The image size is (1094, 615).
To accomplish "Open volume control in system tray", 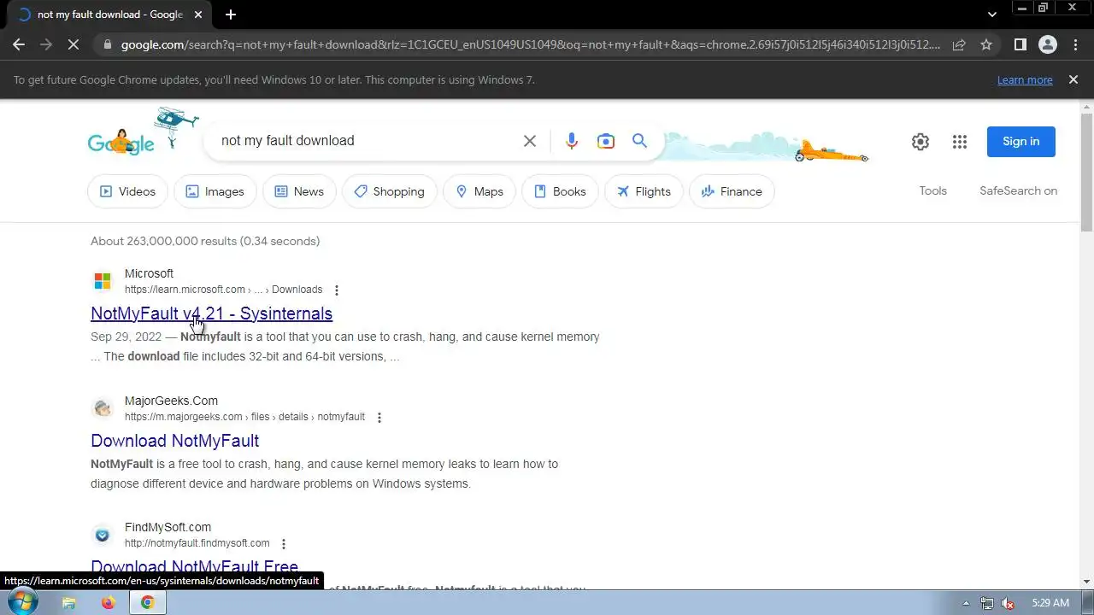I will [1009, 603].
